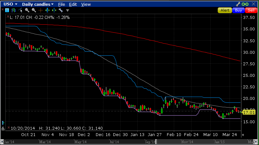This screenshot has width=259, height=145.
Task: Open the USO symbol dropdown
Action: click(x=11, y=4)
